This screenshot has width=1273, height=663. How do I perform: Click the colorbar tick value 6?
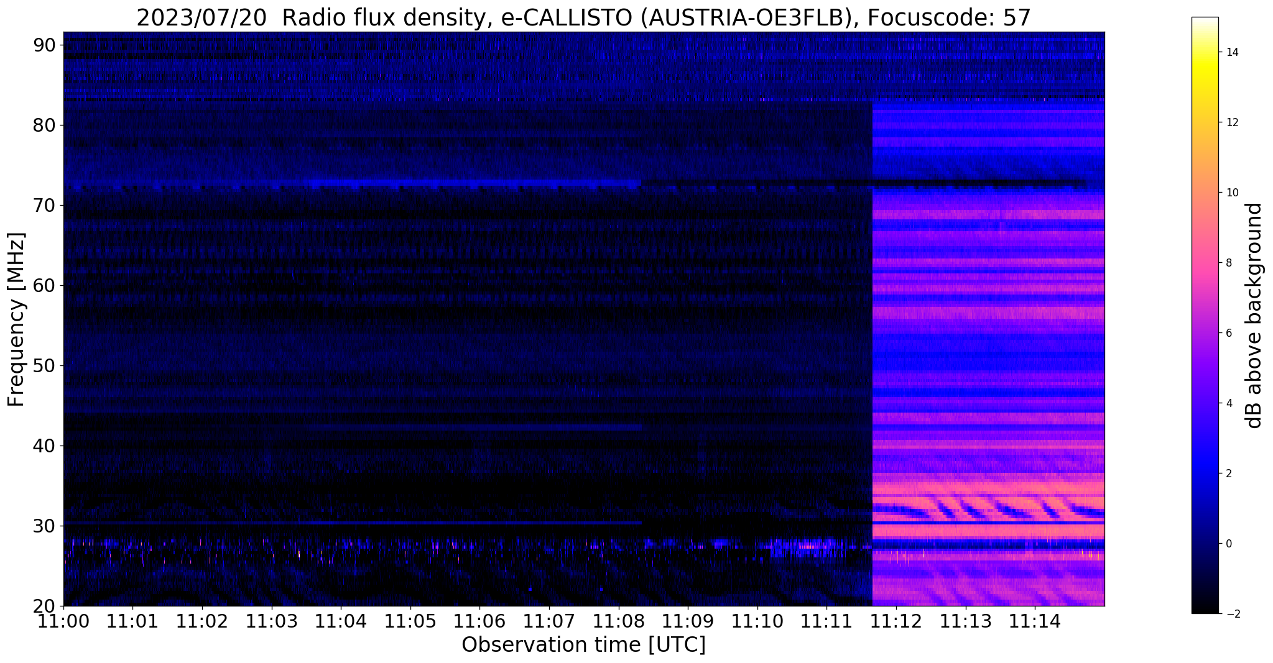coord(1228,333)
